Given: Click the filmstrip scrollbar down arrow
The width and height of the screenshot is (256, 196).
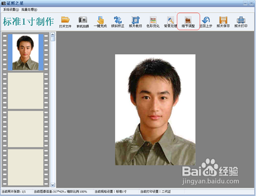Looking at the screenshot, I should coord(53,185).
